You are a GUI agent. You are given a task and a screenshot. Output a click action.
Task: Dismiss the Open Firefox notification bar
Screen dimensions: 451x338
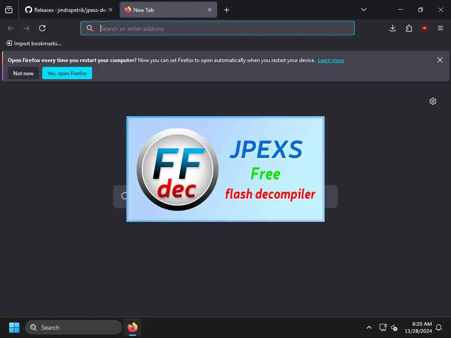[x=440, y=60]
